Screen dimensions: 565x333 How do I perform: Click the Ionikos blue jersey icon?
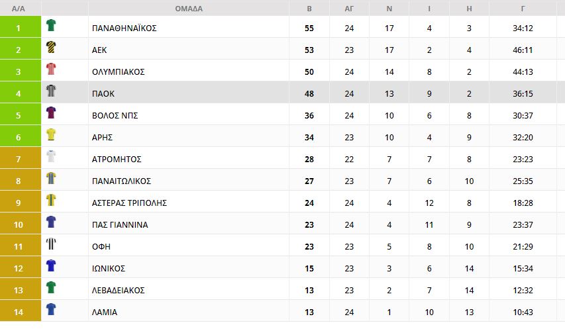pos(51,266)
